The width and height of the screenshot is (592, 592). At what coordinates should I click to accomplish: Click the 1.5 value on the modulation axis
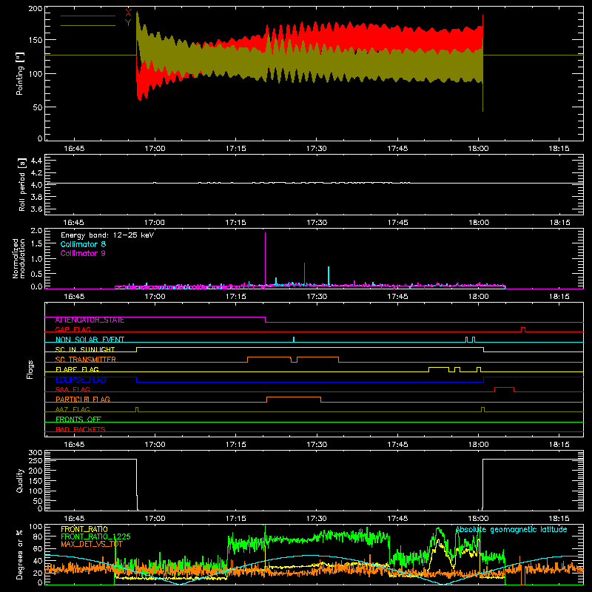click(x=36, y=244)
